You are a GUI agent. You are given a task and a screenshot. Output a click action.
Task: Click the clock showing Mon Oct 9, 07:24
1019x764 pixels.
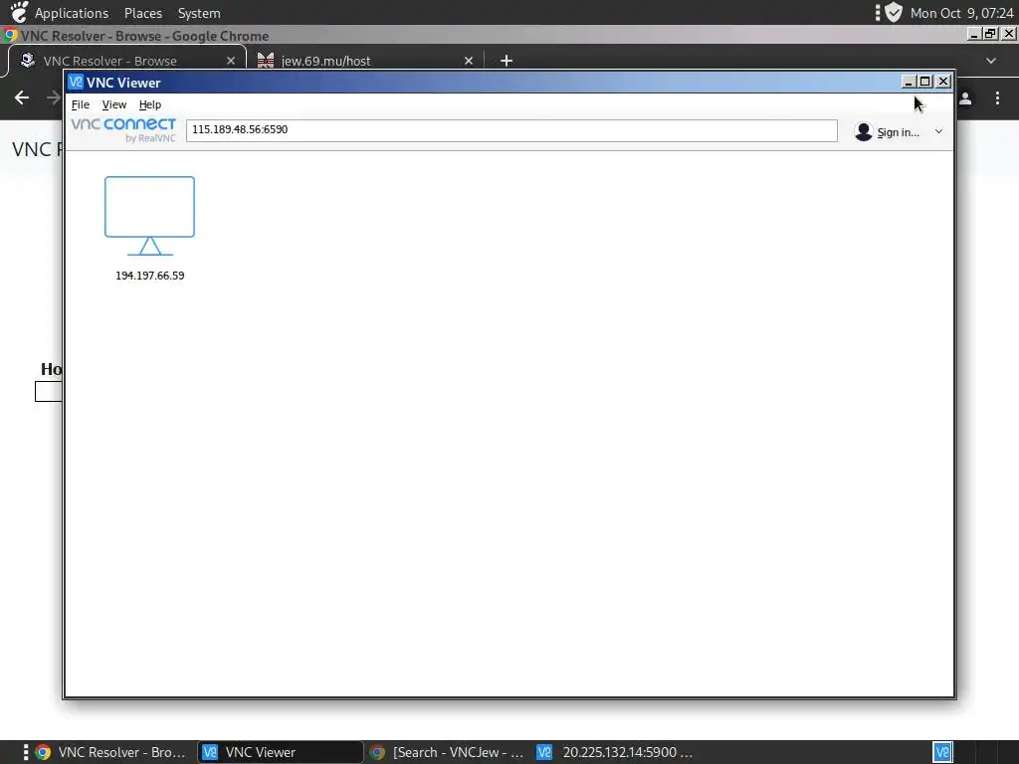[x=962, y=13]
